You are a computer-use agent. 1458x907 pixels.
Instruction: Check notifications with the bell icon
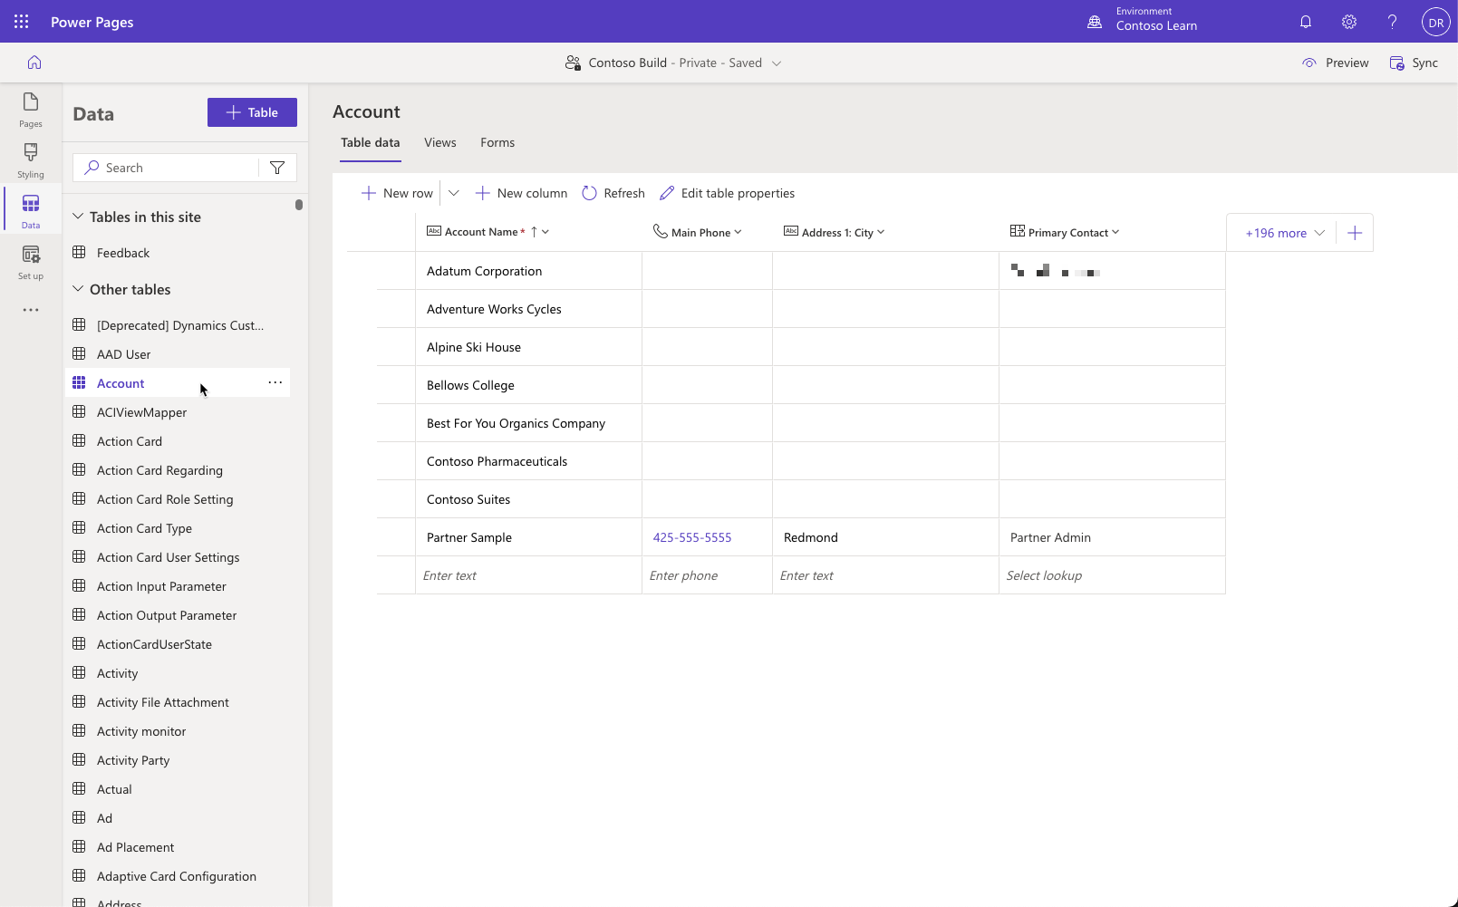(1305, 21)
